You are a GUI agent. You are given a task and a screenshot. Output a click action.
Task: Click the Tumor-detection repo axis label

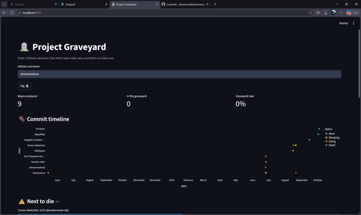tap(36, 145)
